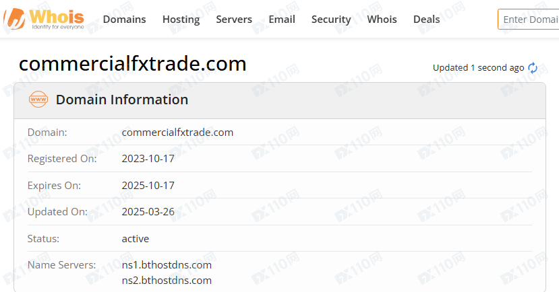Screen dimensions: 559x292
Task: Select the updated date 2025-03-26
Action: (148, 212)
